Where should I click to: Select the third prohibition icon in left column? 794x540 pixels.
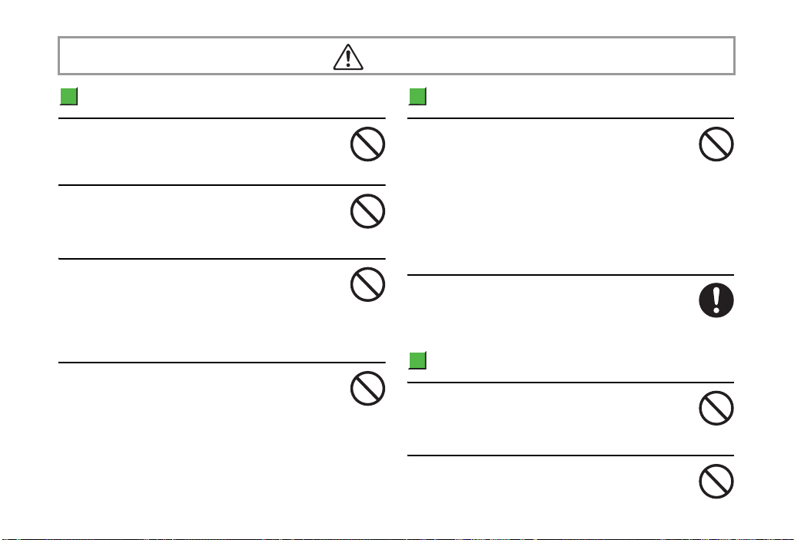pos(367,284)
